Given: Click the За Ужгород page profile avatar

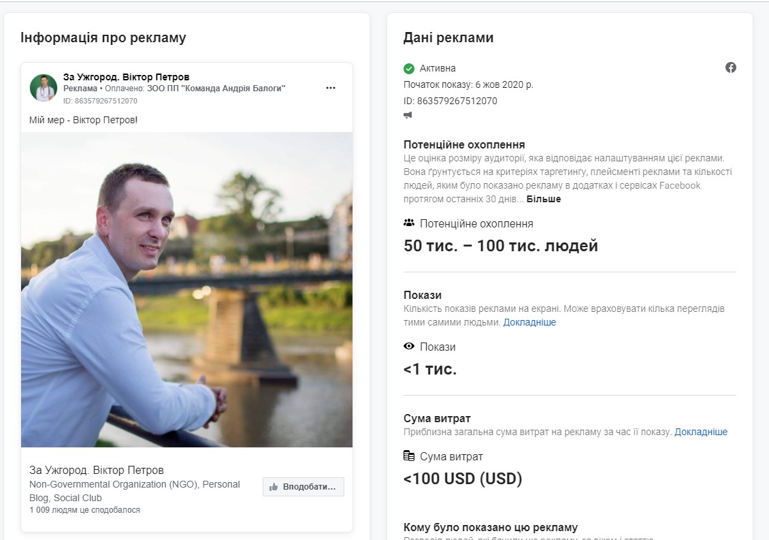Looking at the screenshot, I should [x=44, y=88].
